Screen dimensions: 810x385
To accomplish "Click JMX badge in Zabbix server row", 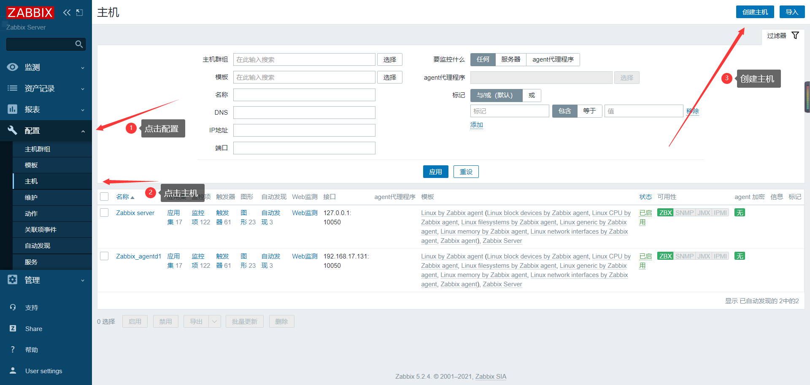I will click(704, 213).
